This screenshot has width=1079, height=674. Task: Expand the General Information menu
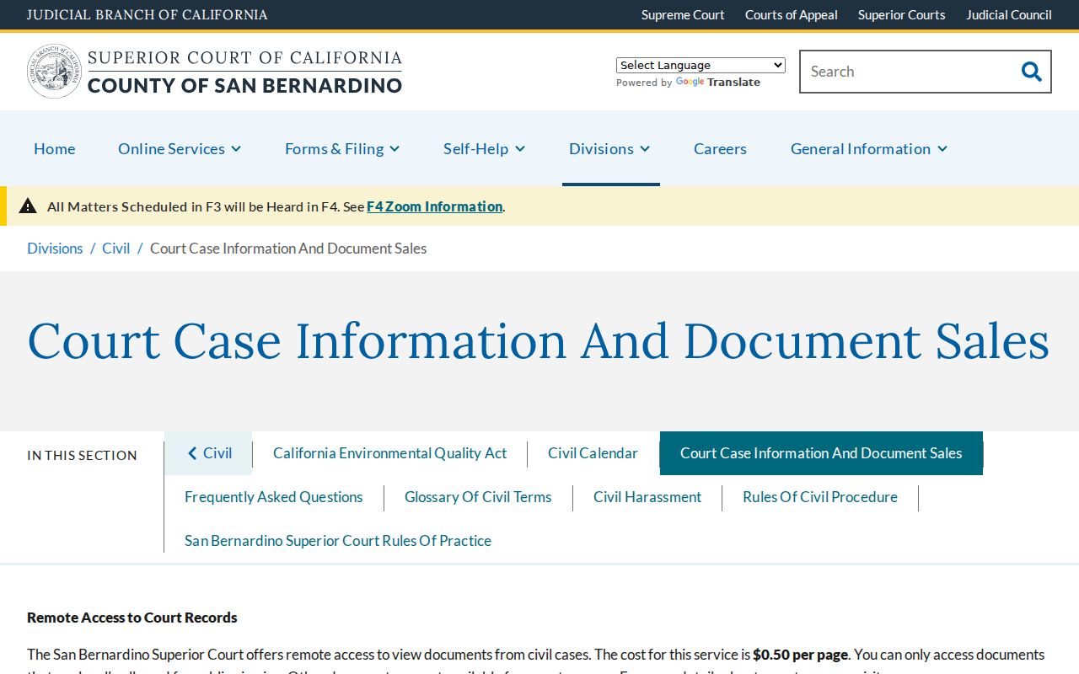tap(869, 148)
